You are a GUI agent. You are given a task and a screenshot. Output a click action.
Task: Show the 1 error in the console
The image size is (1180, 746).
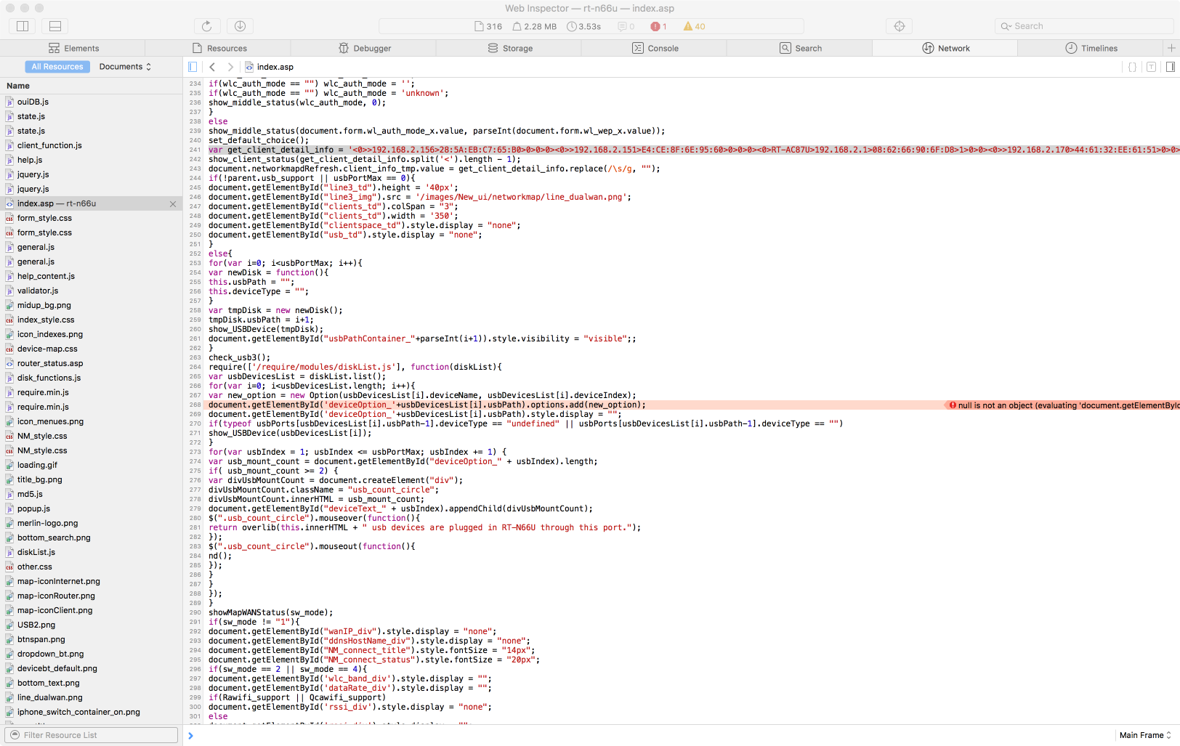tap(659, 26)
